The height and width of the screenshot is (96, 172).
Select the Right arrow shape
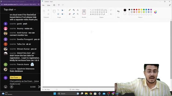tap(97, 12)
